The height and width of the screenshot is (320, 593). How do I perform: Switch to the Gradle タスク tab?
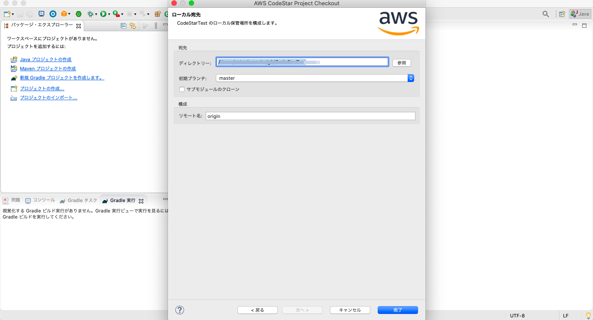click(x=79, y=200)
